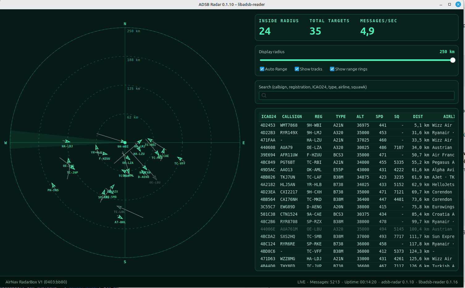
Task: Sort table by DIST column header
Action: tap(418, 116)
